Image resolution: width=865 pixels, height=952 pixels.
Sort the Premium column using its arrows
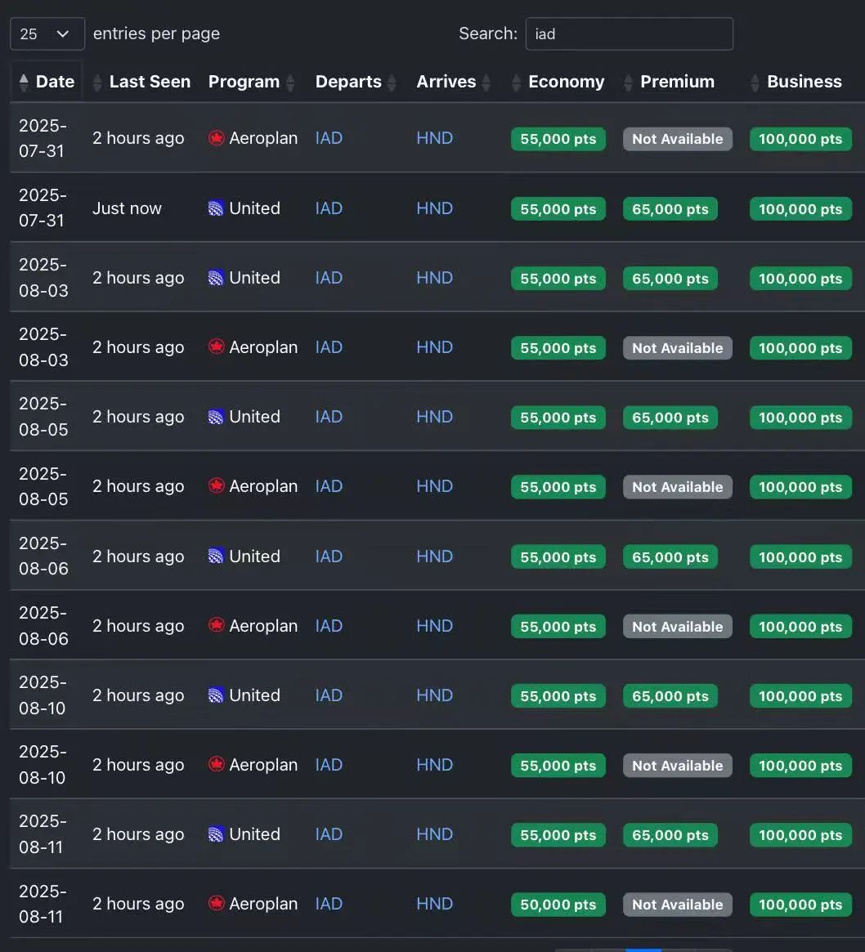click(628, 82)
